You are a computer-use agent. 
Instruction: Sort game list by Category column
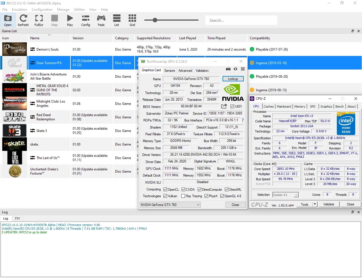[x=124, y=38]
